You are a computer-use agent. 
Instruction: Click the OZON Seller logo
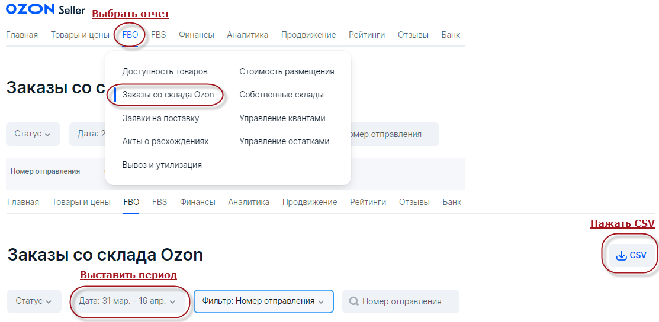click(x=45, y=9)
